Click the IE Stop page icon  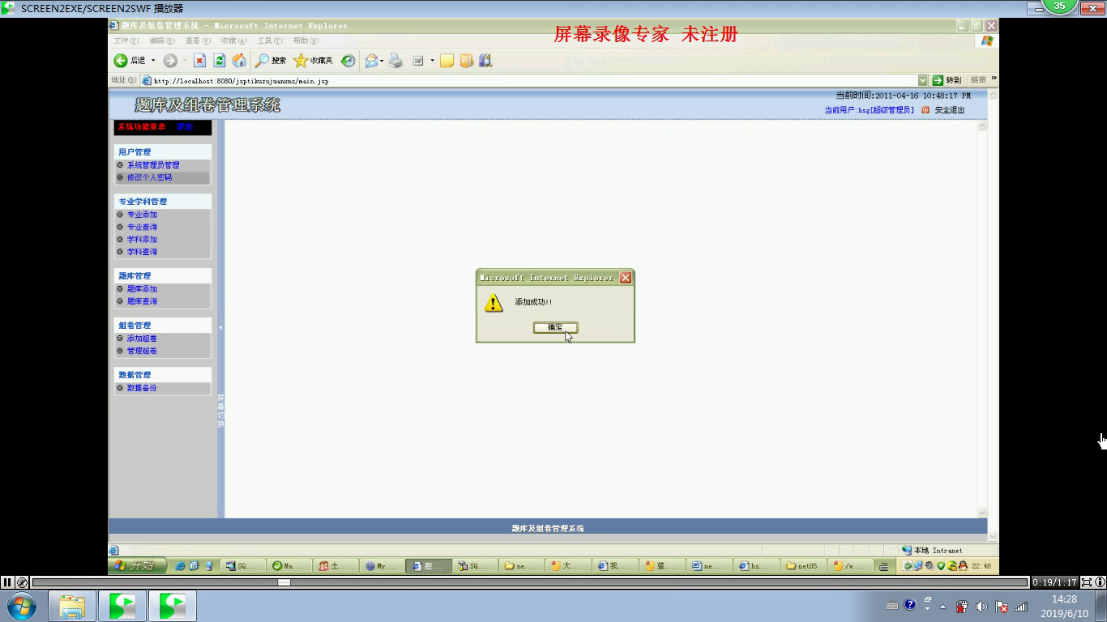pyautogui.click(x=199, y=61)
